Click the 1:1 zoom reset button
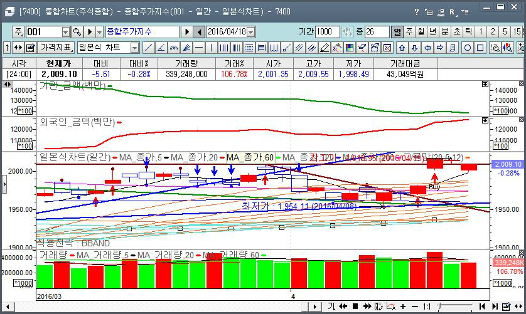526x314 pixels. coord(426,306)
